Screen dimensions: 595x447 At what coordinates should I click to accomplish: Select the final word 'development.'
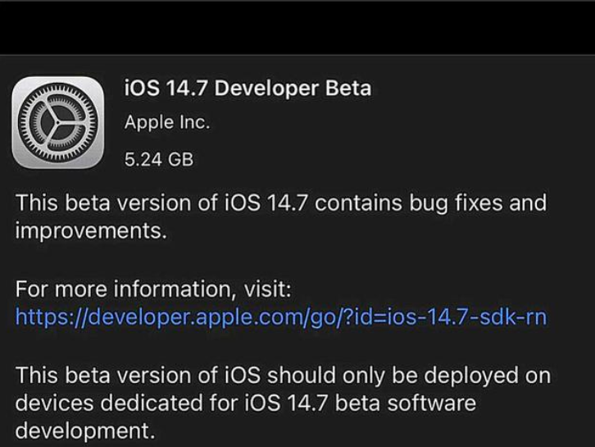[x=84, y=431]
